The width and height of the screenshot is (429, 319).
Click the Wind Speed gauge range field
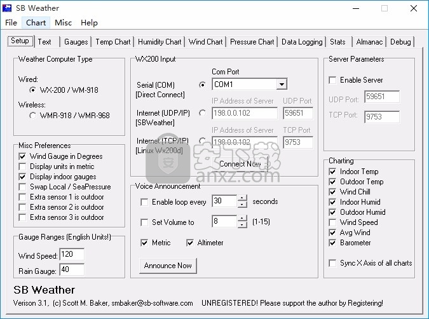click(72, 254)
